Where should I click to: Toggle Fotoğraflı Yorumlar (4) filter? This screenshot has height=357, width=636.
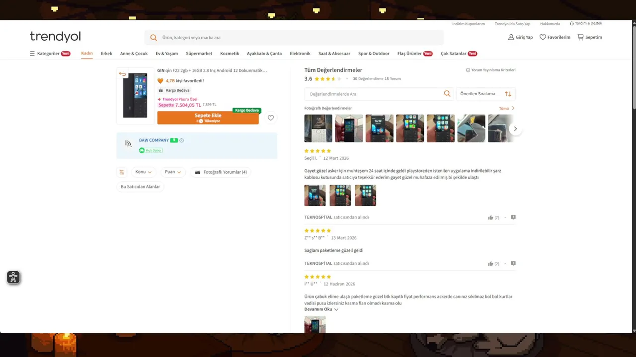tap(221, 172)
